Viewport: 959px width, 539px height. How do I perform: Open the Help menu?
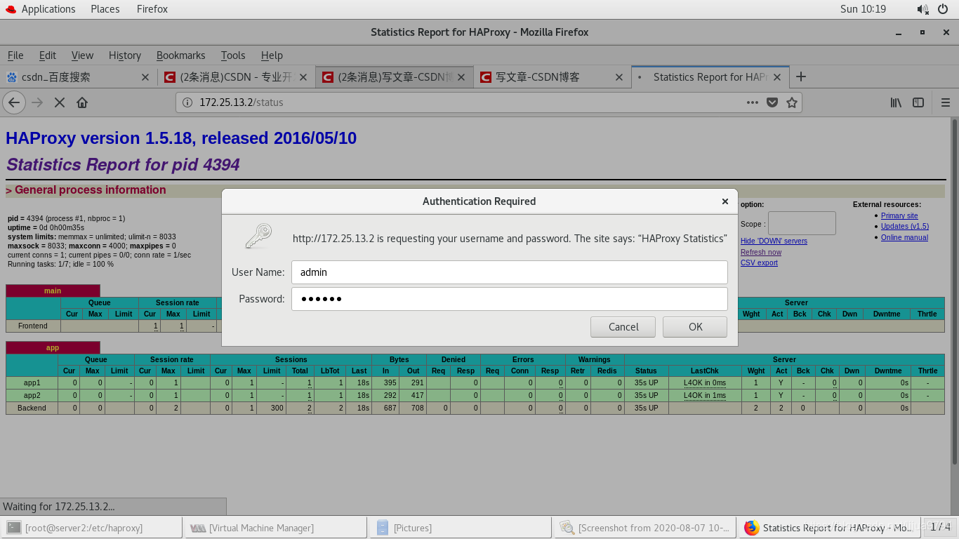pos(272,55)
